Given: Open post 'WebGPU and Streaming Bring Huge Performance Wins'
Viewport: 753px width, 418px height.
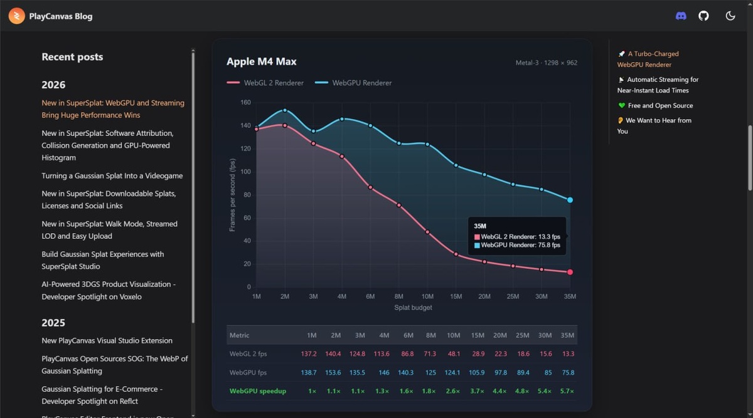Looking at the screenshot, I should click(113, 109).
